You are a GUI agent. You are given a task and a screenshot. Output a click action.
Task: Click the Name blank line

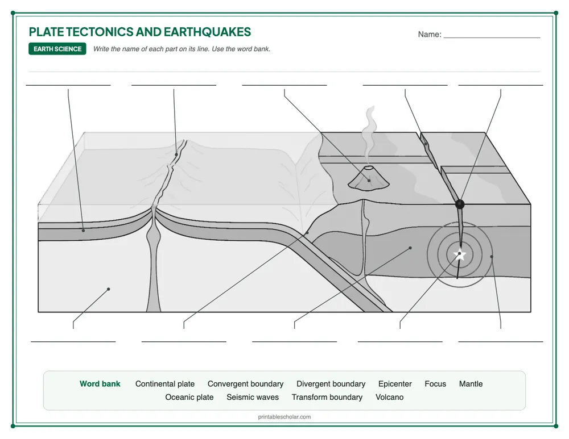click(492, 37)
